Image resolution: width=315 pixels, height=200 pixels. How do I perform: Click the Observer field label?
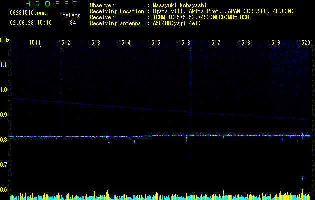tap(102, 5)
